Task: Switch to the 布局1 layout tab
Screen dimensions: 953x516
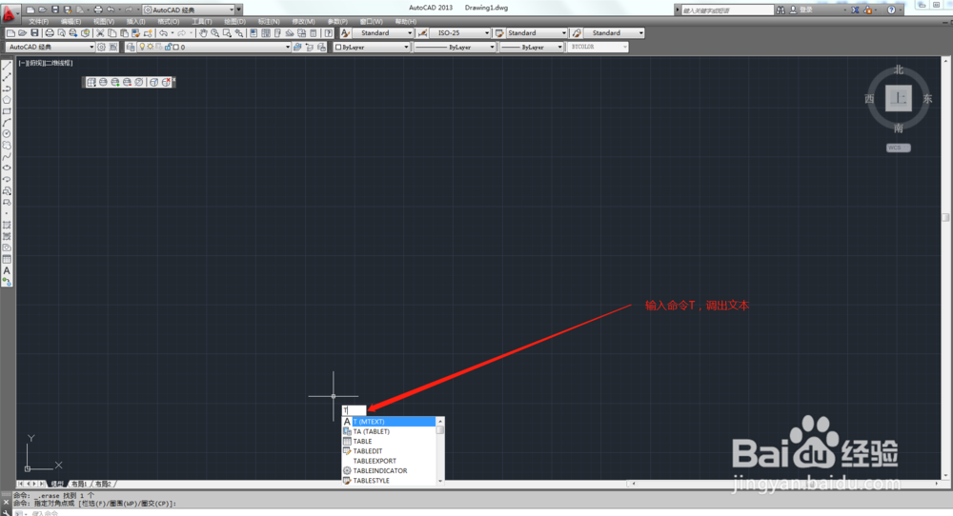Action: (x=79, y=484)
